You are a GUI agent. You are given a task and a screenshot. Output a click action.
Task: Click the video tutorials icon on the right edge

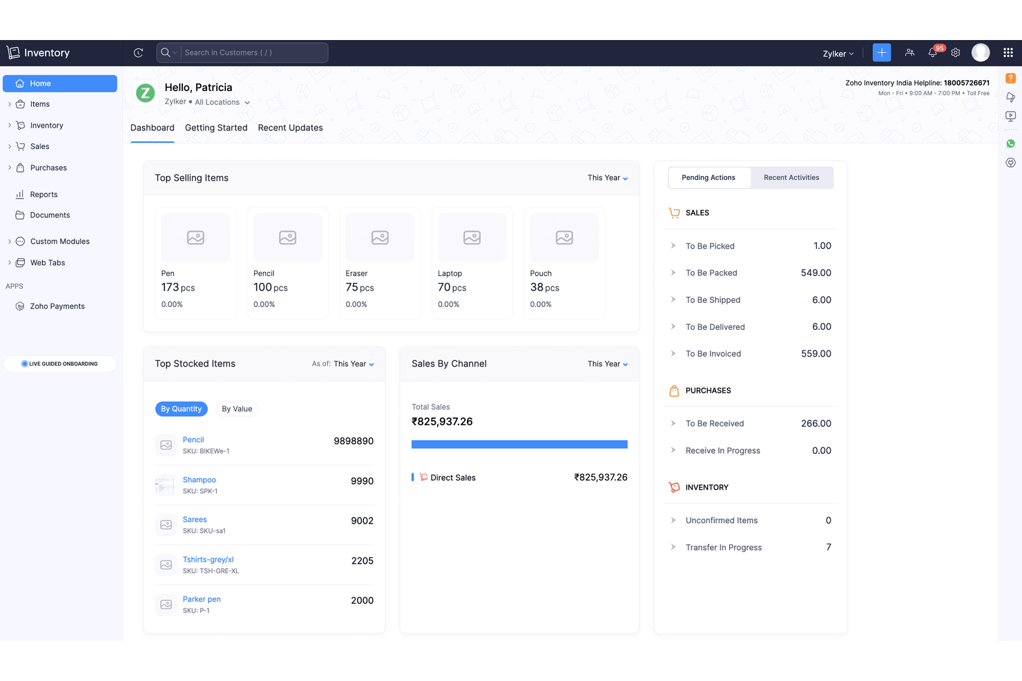(x=1010, y=116)
